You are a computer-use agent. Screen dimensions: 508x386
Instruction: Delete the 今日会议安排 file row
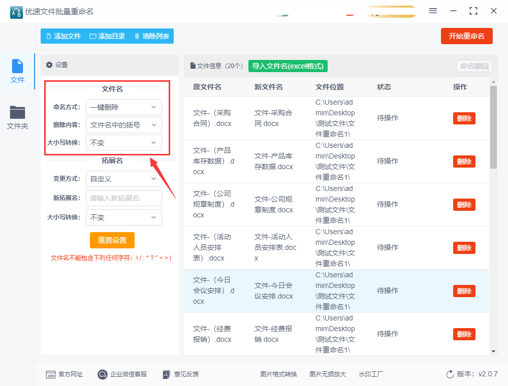point(464,291)
